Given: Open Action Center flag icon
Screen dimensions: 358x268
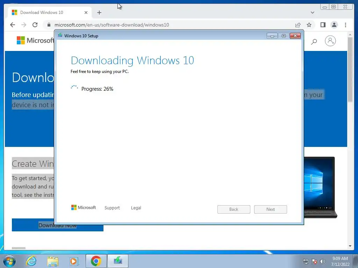Looking at the screenshot, I should click(314, 261).
